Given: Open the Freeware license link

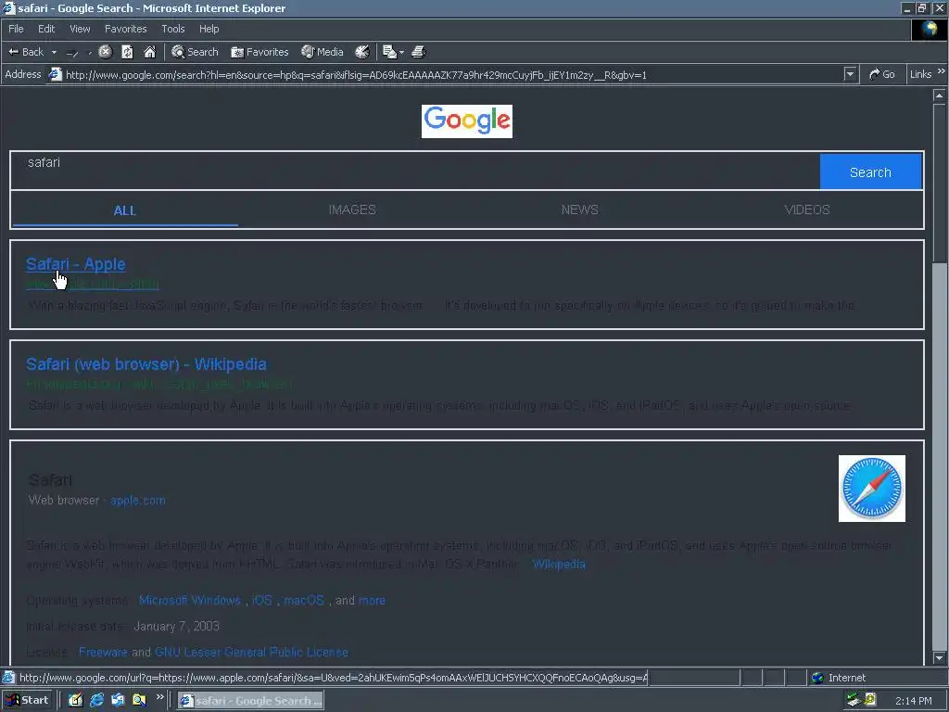Looking at the screenshot, I should click(103, 652).
